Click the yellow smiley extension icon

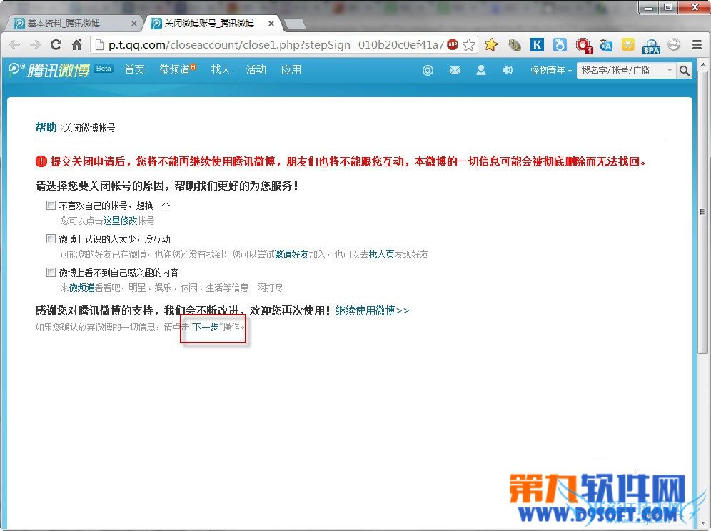[628, 44]
